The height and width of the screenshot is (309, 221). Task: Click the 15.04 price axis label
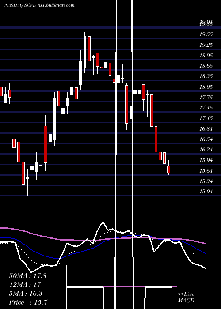point(206,191)
